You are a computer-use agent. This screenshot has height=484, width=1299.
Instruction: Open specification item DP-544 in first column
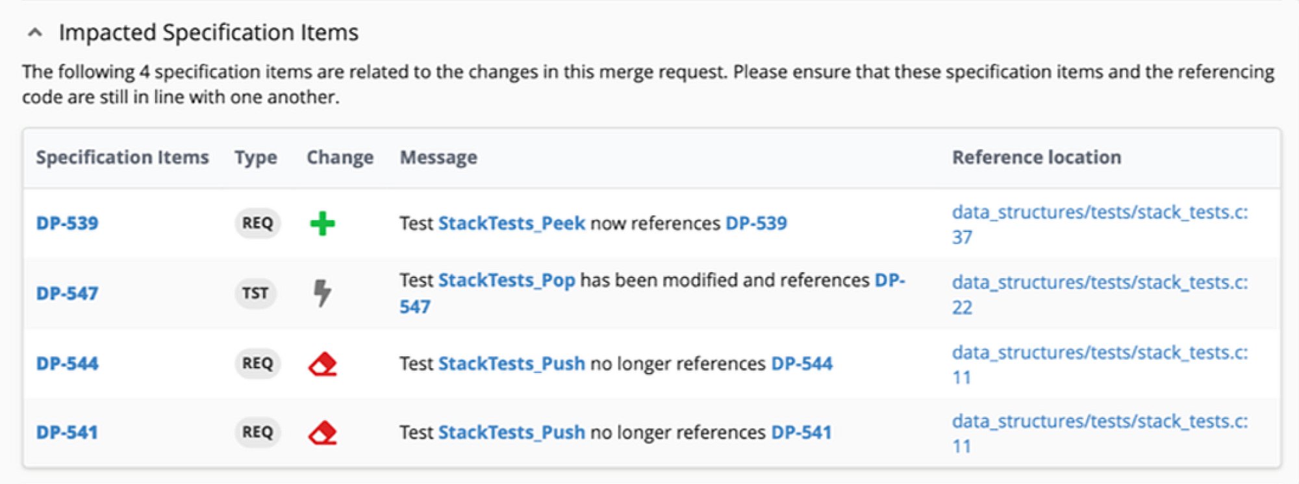(67, 364)
